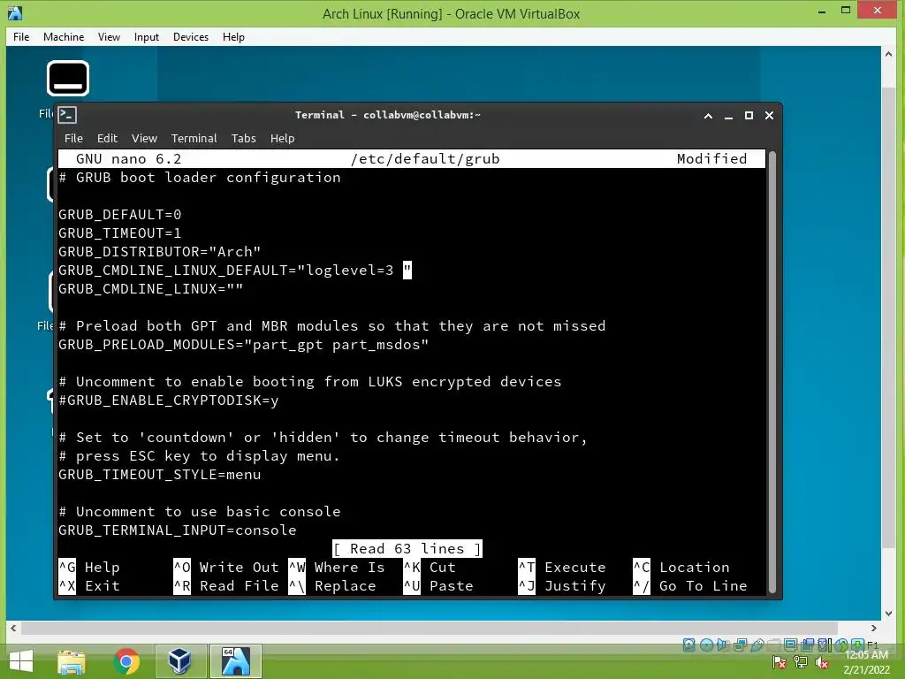Viewport: 905px width, 679px height.
Task: Click the ^G Help shortcut label
Action: (89, 568)
